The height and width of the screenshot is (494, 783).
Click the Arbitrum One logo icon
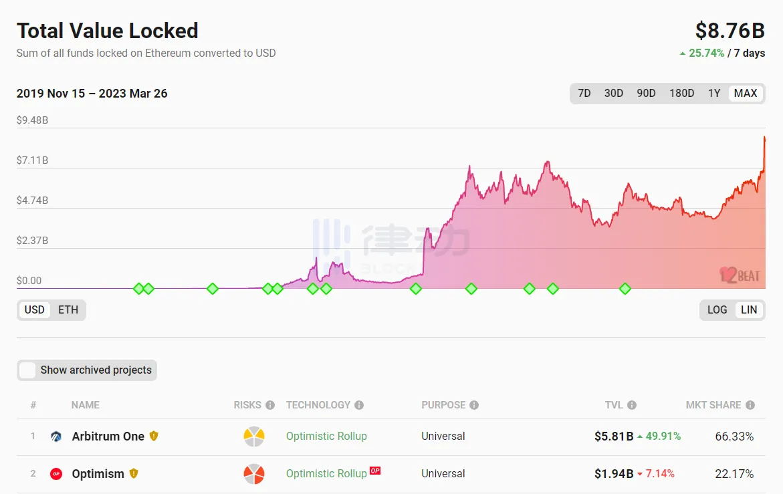(56, 437)
